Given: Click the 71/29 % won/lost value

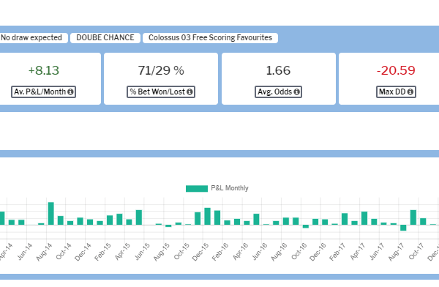Looking at the screenshot, I should pyautogui.click(x=161, y=70).
